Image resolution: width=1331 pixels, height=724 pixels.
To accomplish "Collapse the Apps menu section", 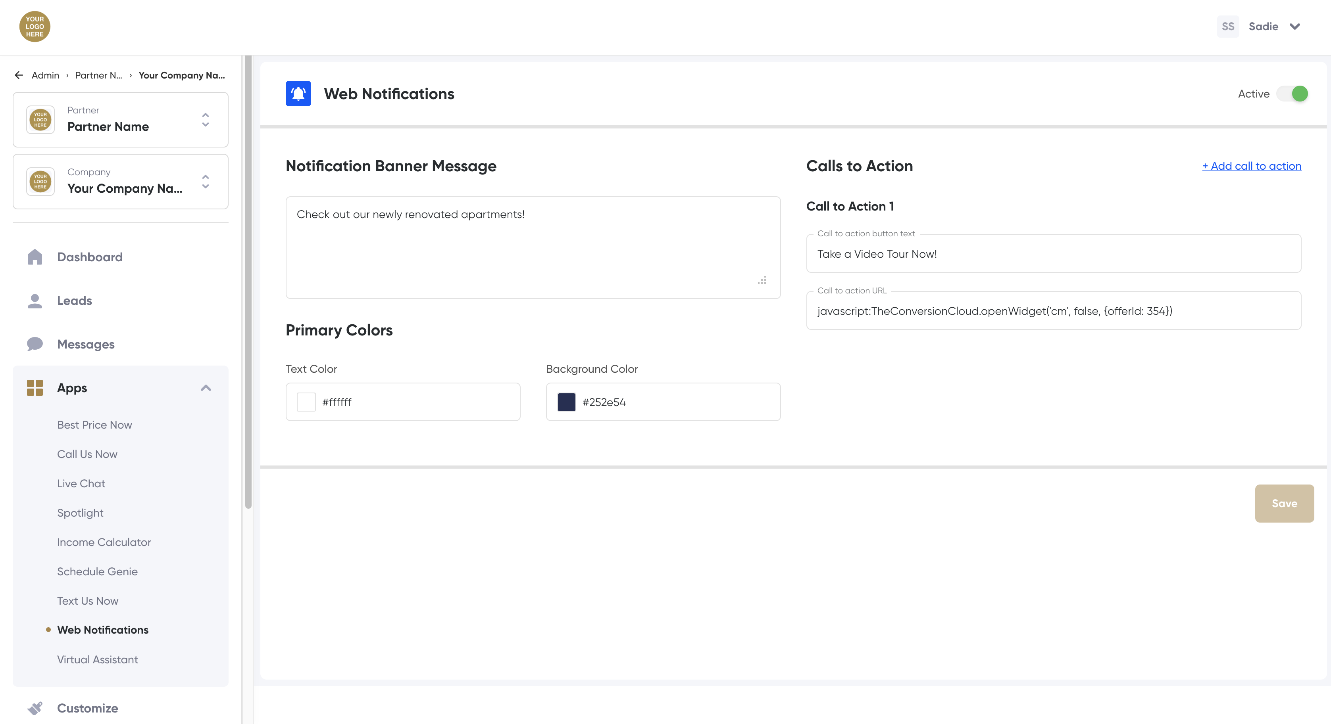I will 206,388.
